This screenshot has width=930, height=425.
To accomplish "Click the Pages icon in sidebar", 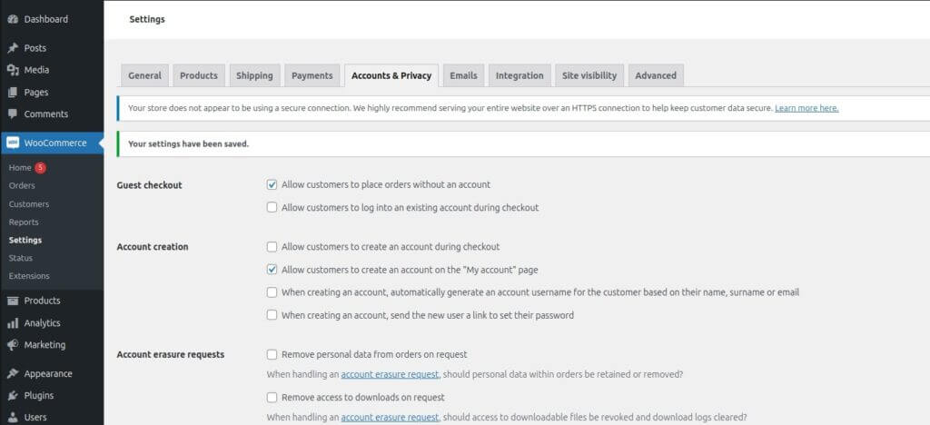I will [13, 93].
